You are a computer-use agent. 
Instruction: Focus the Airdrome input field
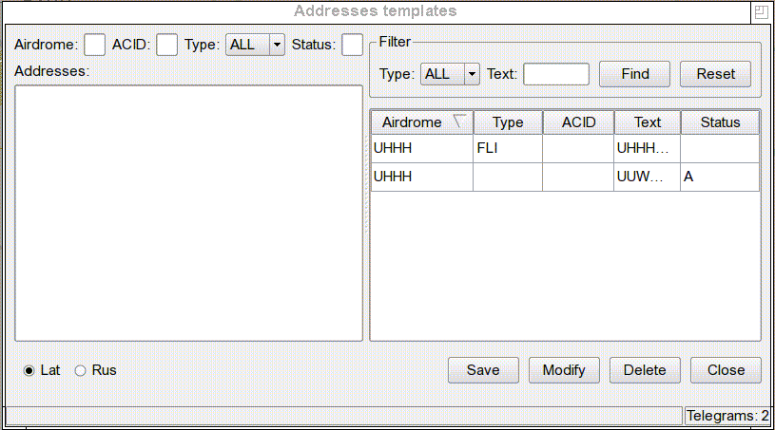coord(94,45)
